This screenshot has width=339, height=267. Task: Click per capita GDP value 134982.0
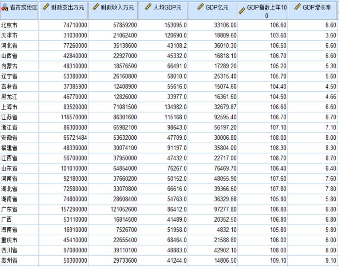176,107
